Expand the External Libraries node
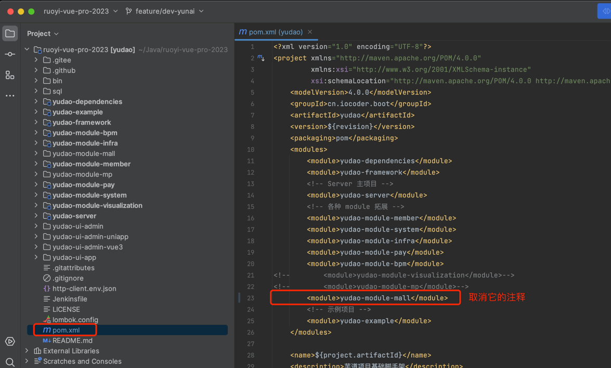Screen dimensions: 611x368 tap(27, 351)
